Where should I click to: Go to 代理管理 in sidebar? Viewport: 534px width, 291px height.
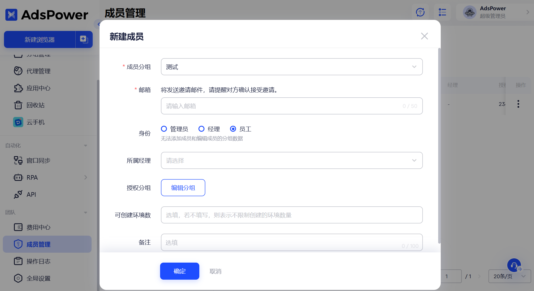(x=38, y=71)
